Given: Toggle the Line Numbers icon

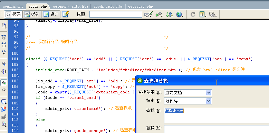Looking at the screenshot, I should point(4,83).
